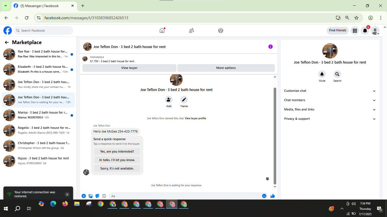This screenshot has height=217, width=387.
Task: Open File Explorer from the taskbar
Action: [77, 204]
